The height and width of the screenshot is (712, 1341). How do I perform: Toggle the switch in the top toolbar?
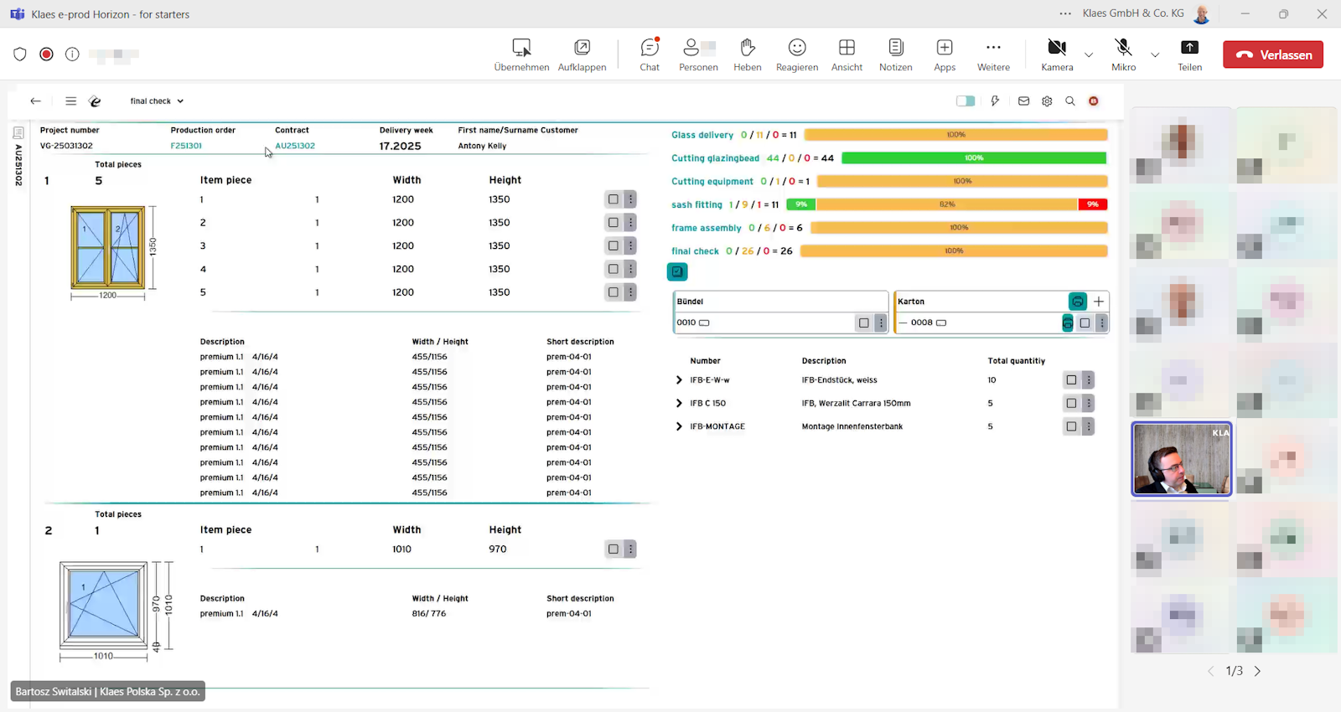pyautogui.click(x=966, y=101)
